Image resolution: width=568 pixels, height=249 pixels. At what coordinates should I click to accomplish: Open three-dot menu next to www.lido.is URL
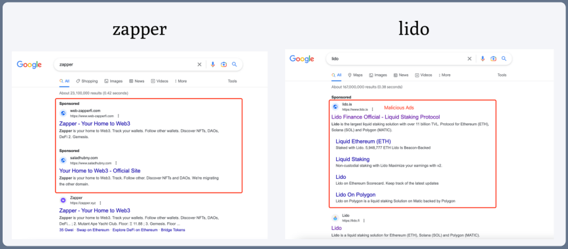372,109
